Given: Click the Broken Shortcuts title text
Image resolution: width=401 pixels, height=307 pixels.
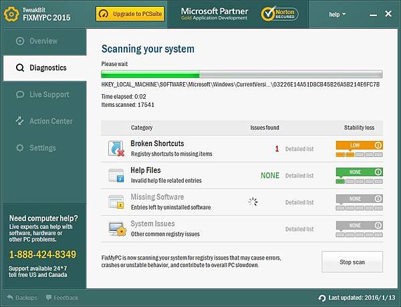Looking at the screenshot, I should pyautogui.click(x=157, y=143).
